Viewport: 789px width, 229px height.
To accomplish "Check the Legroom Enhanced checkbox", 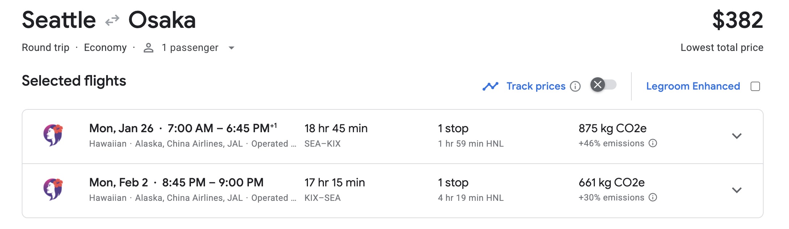I will coord(755,86).
